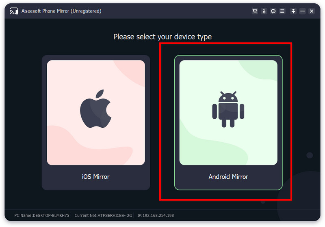Select the iOS Mirror label
325x227 pixels.
coord(95,177)
